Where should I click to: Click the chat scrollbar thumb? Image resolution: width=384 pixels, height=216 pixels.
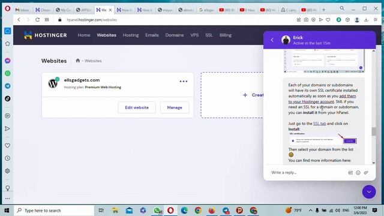pyautogui.click(x=373, y=131)
